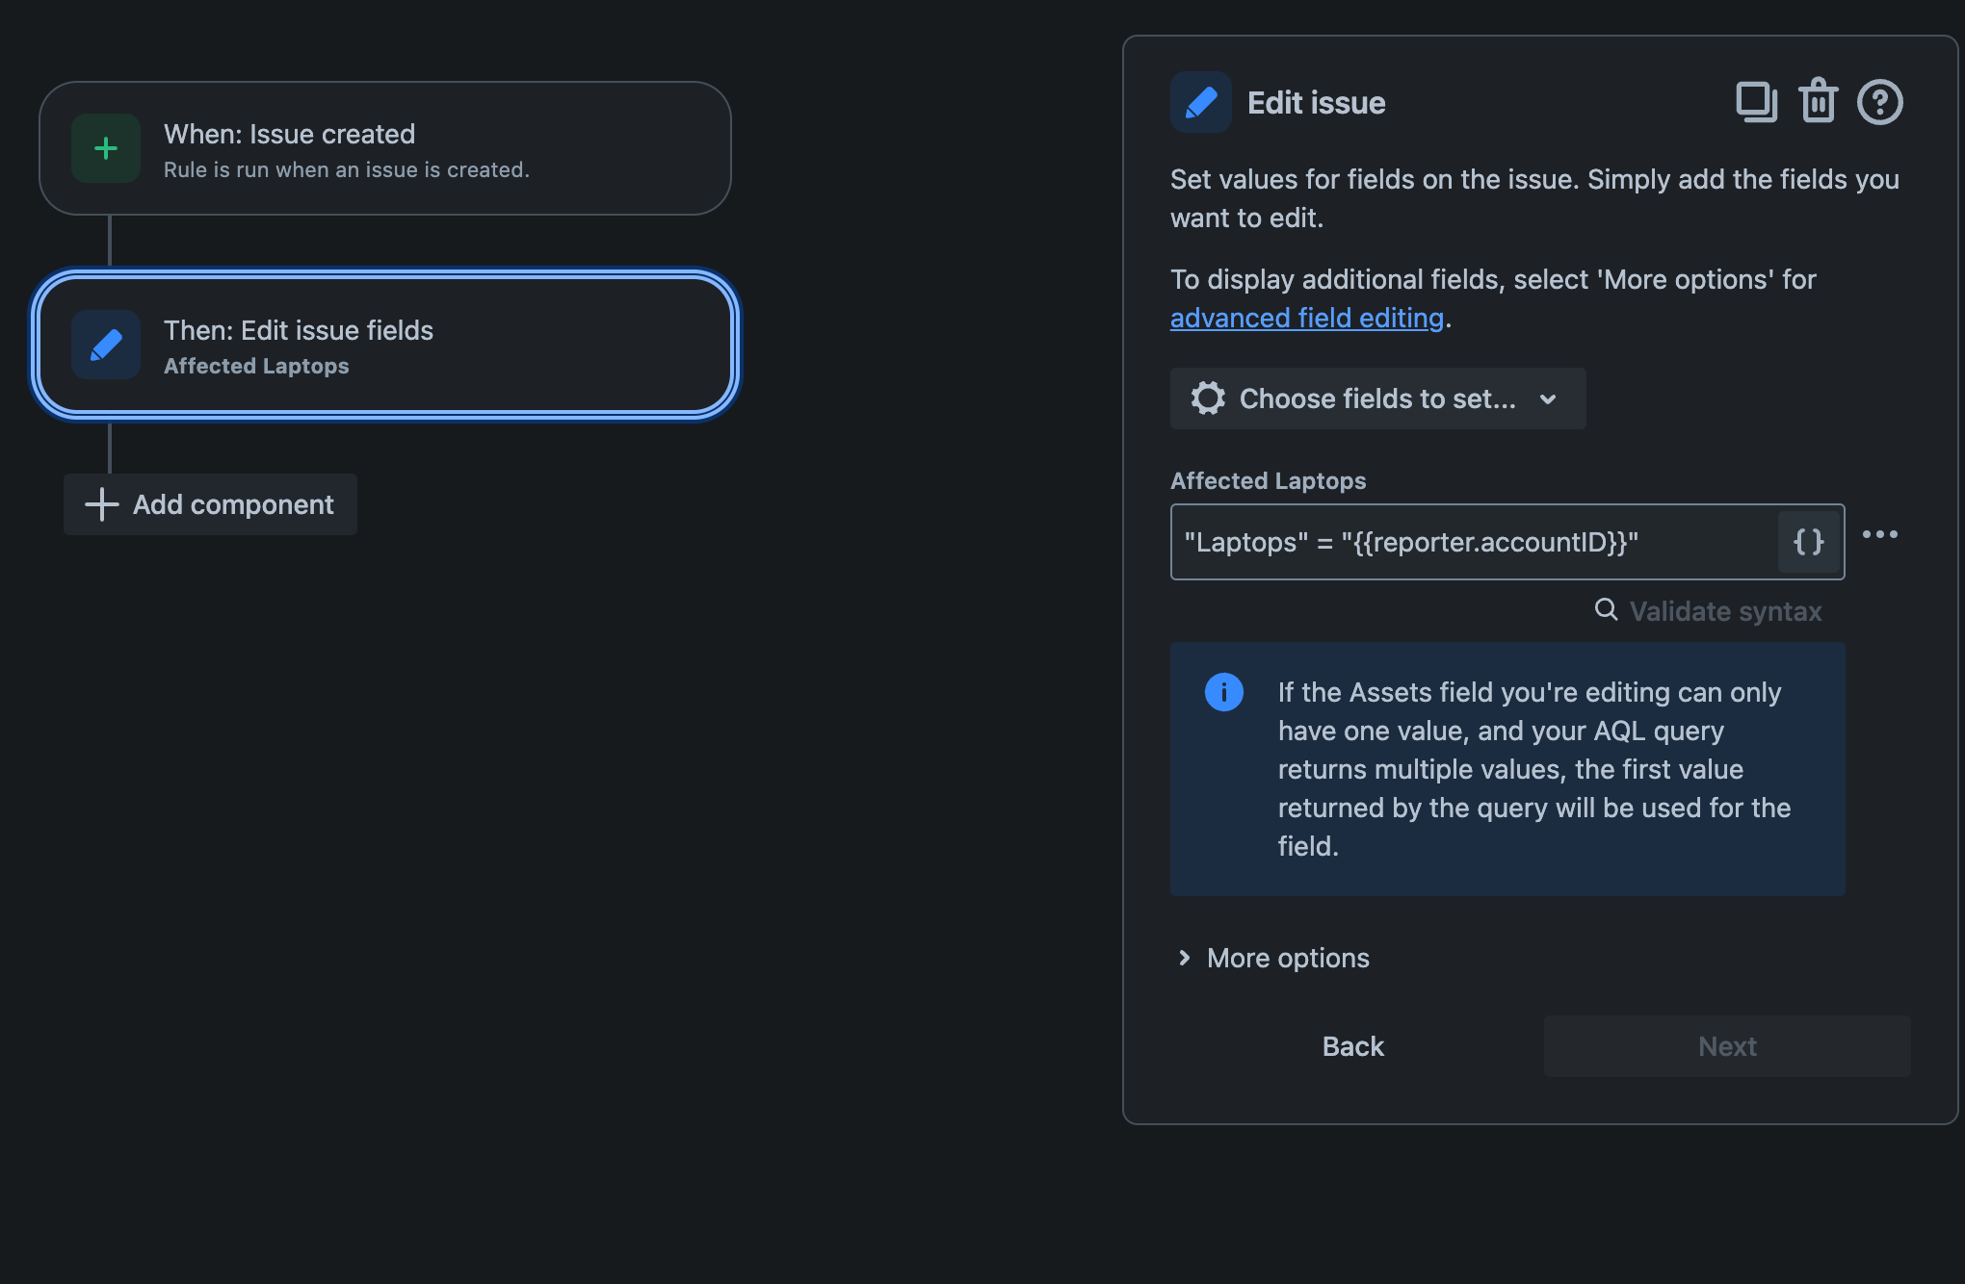Image resolution: width=1965 pixels, height=1284 pixels.
Task: Click the Add component button
Action: tap(210, 504)
